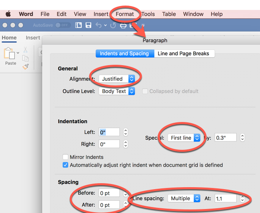
Task: Open the Insert menu in menu bar
Action: coord(101,14)
